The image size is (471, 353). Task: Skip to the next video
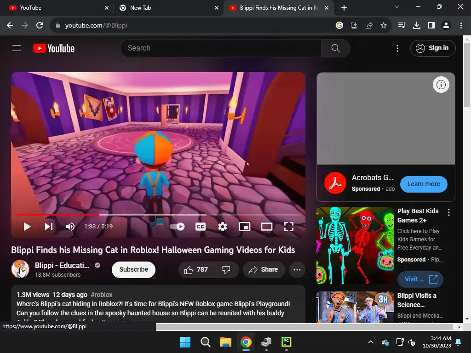click(x=49, y=227)
